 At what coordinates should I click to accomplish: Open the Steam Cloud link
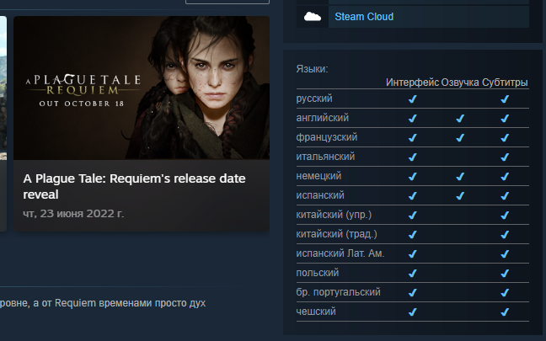pos(364,16)
